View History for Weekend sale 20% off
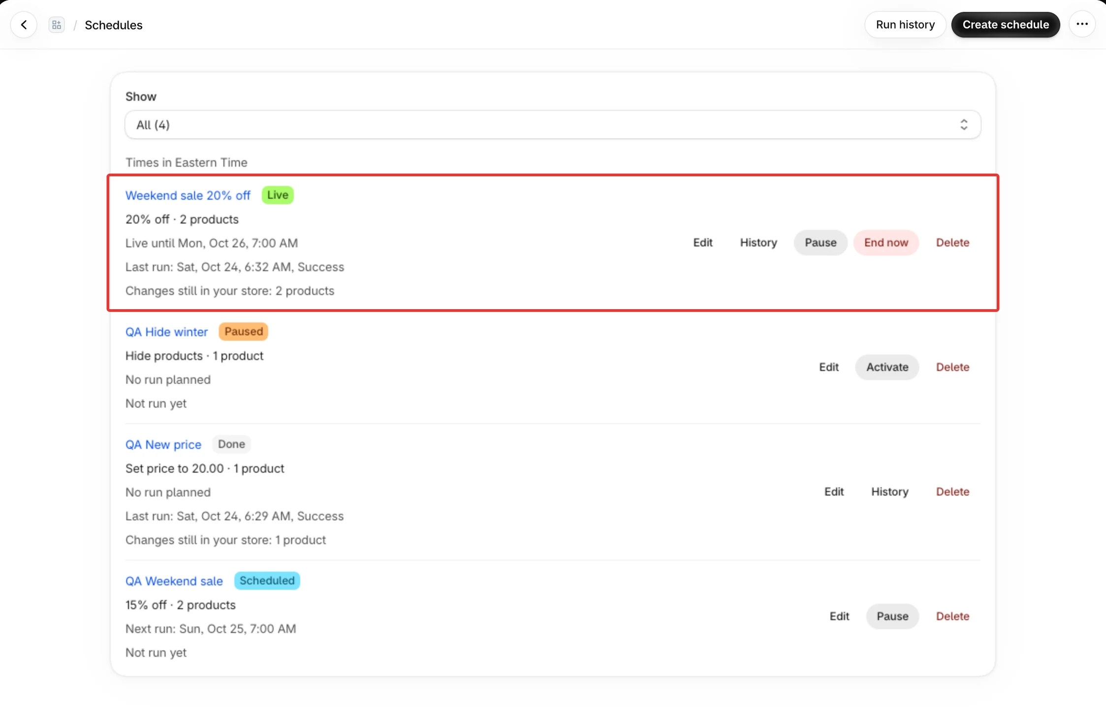 tap(758, 243)
